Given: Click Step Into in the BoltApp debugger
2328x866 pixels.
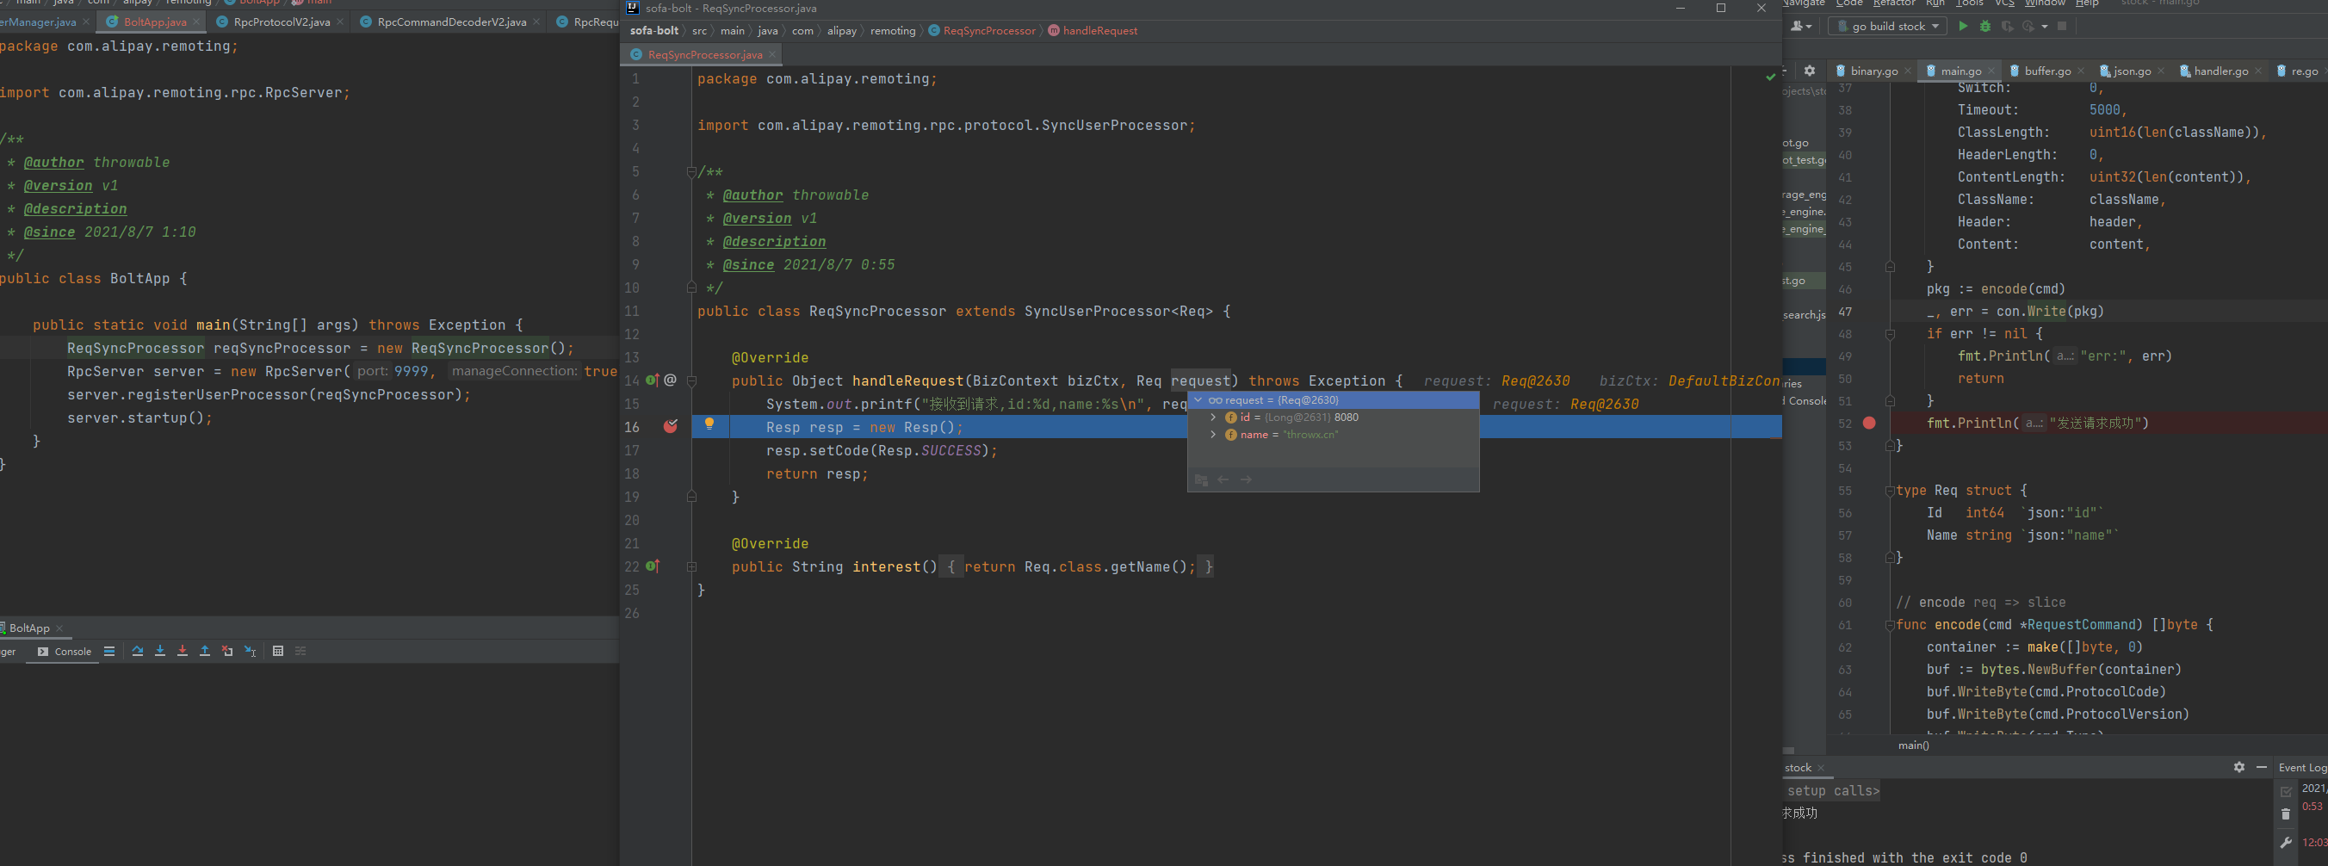Looking at the screenshot, I should pyautogui.click(x=160, y=651).
